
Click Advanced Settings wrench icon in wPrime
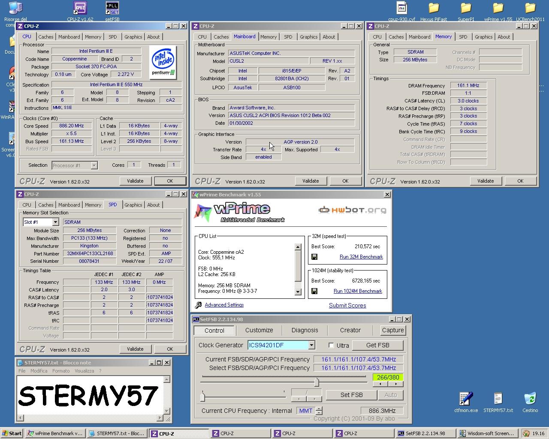pyautogui.click(x=198, y=305)
